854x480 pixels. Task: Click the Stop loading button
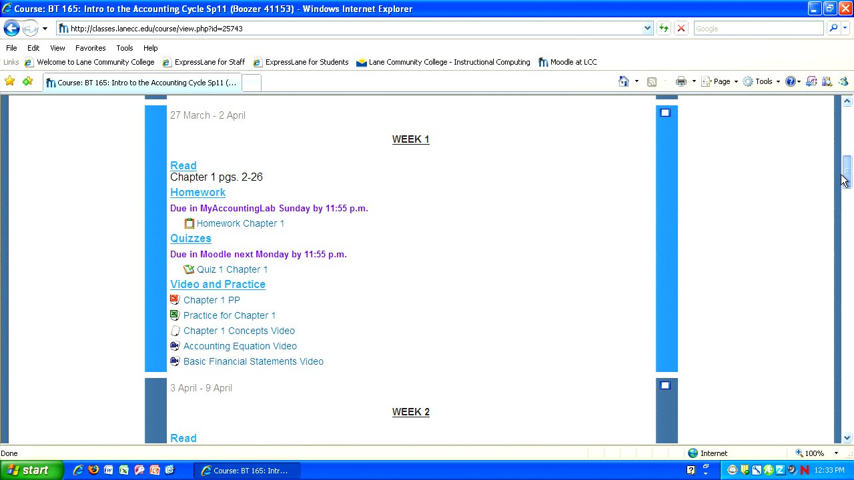681,28
